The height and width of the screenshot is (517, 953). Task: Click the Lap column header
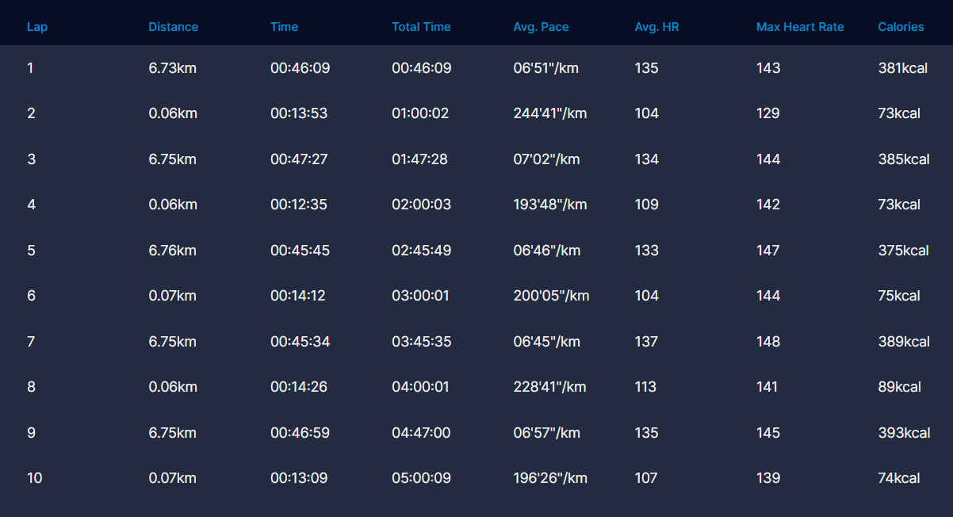[x=37, y=27]
